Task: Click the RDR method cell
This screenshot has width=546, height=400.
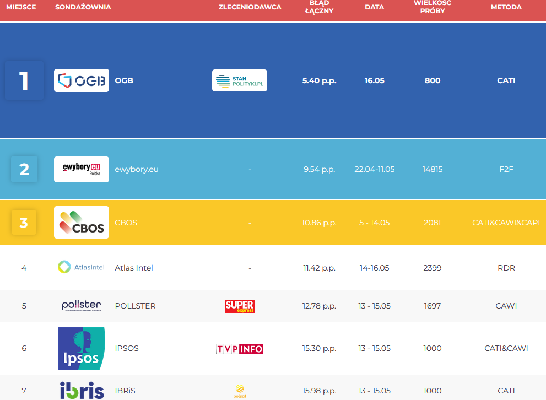Action: click(x=506, y=268)
